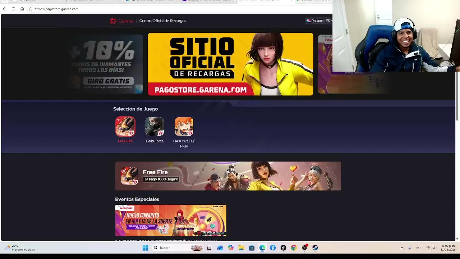Open the browser home page icon

[x=22, y=9]
